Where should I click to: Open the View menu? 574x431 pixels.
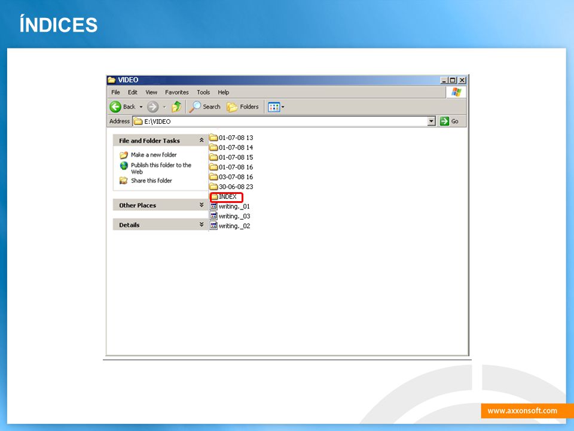[x=151, y=92]
